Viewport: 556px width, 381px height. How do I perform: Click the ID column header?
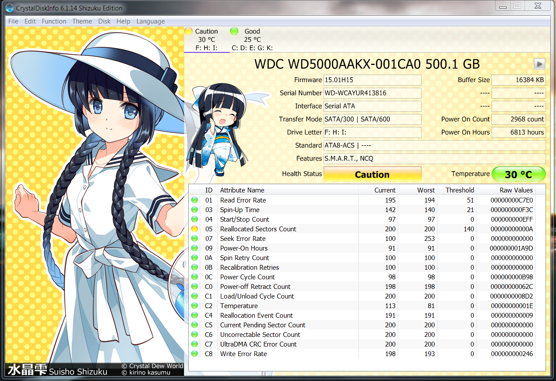(209, 190)
